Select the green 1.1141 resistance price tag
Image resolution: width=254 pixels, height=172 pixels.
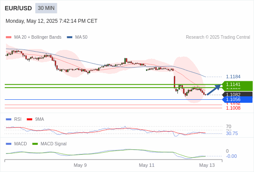(237, 84)
